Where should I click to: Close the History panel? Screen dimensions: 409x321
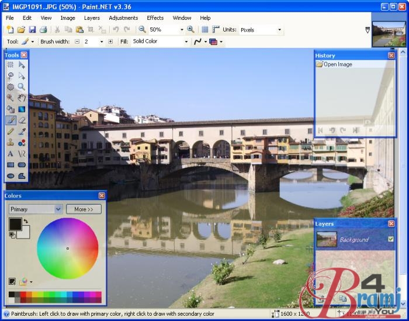click(391, 56)
